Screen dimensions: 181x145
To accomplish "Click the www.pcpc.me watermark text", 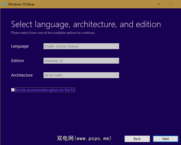I will click(x=84, y=138).
